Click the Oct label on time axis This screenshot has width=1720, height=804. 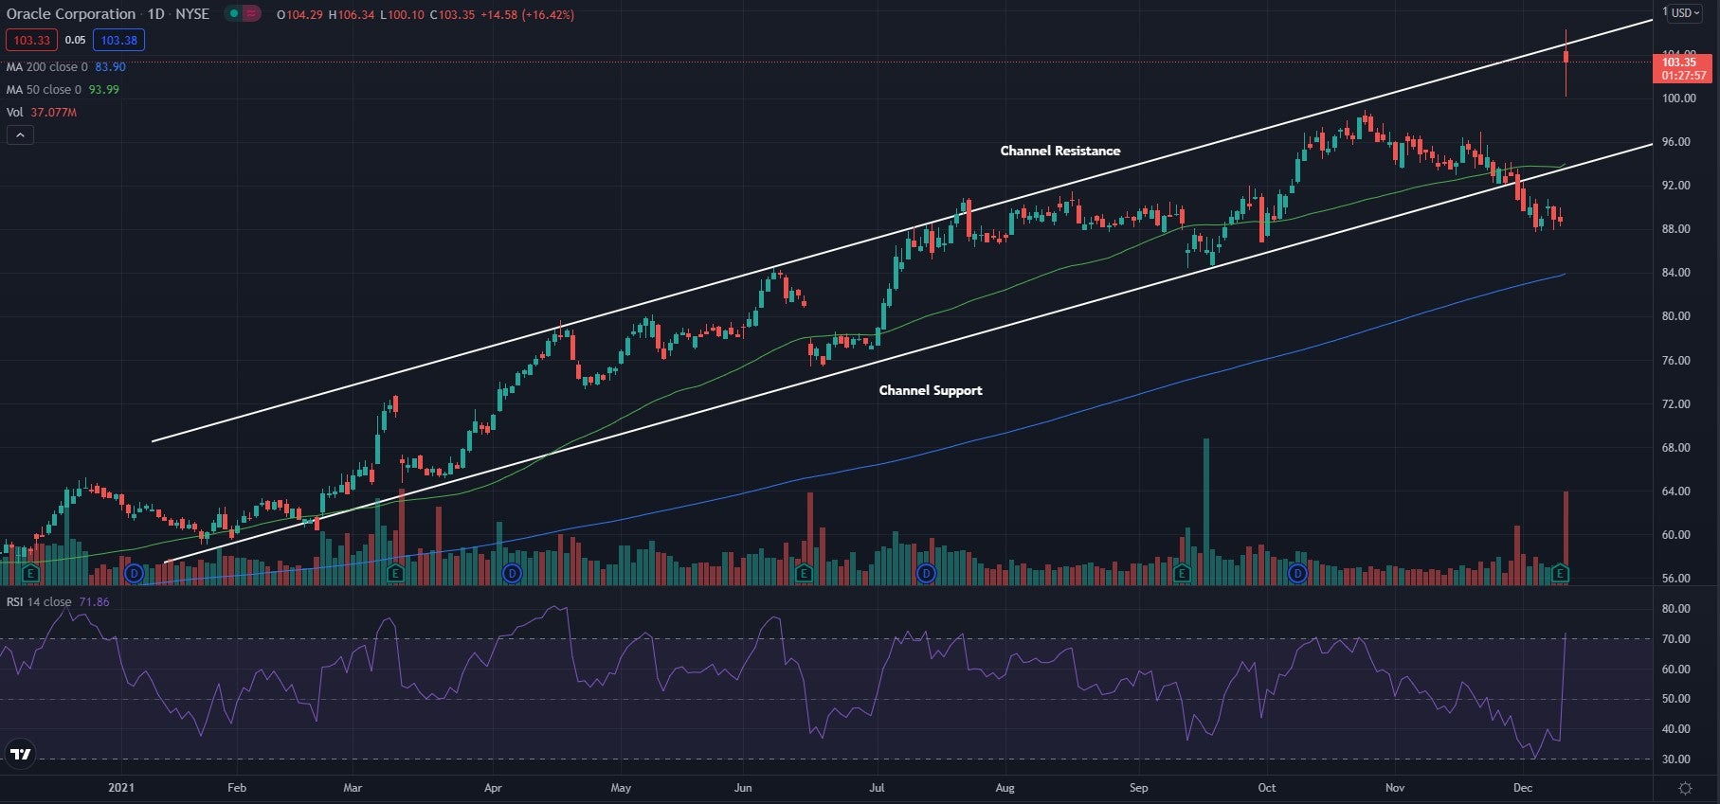click(x=1266, y=788)
